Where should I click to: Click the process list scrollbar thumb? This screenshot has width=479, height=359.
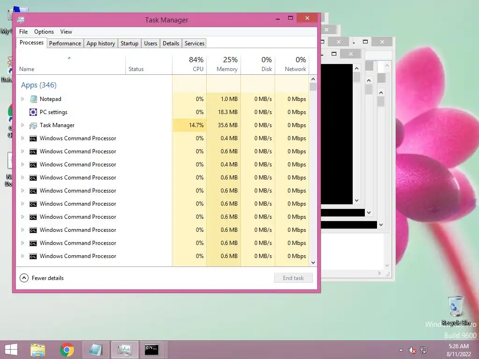point(313,86)
